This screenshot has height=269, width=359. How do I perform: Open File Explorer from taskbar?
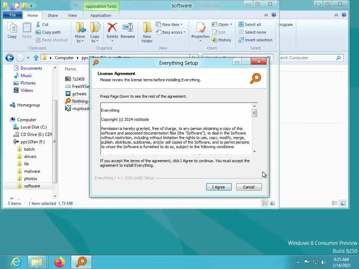pyautogui.click(x=37, y=262)
